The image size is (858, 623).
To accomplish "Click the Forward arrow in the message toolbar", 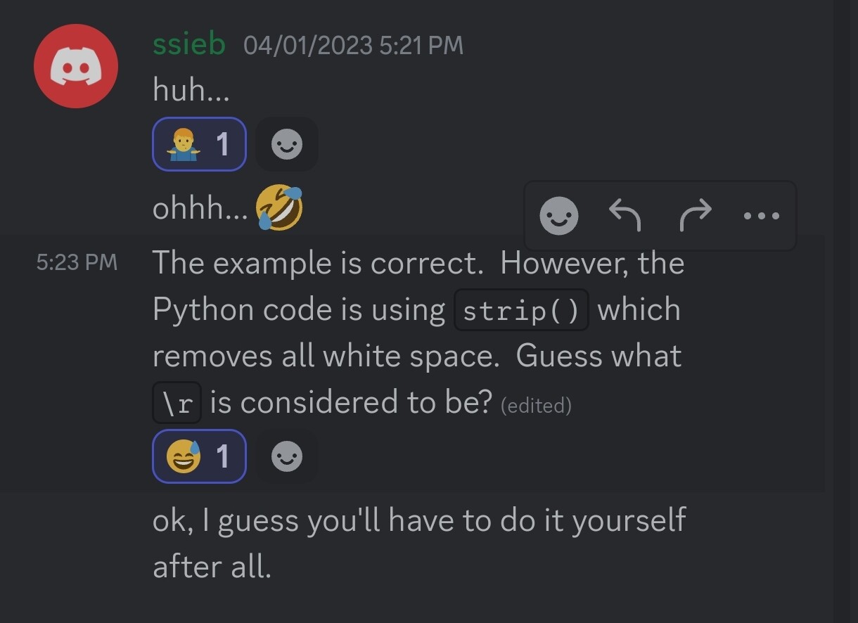I will [694, 216].
